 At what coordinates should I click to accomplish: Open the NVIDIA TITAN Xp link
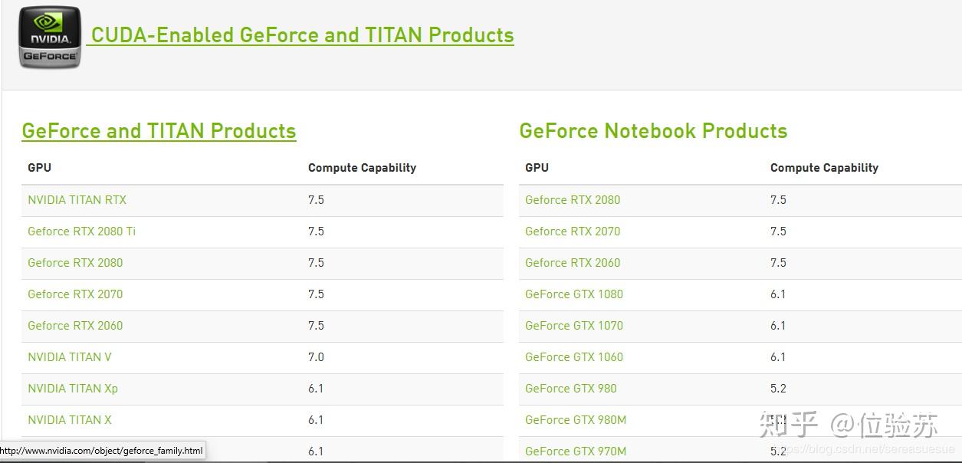(73, 389)
